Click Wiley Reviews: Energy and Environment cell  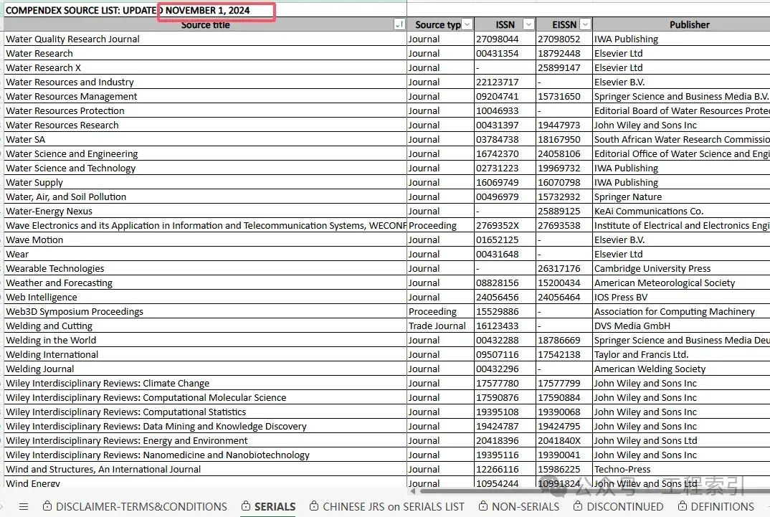pyautogui.click(x=205, y=440)
